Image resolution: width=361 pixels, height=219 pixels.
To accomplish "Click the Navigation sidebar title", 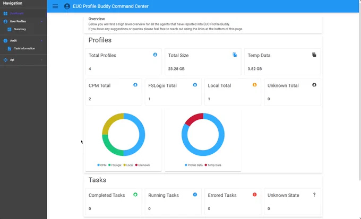I will point(13,3).
